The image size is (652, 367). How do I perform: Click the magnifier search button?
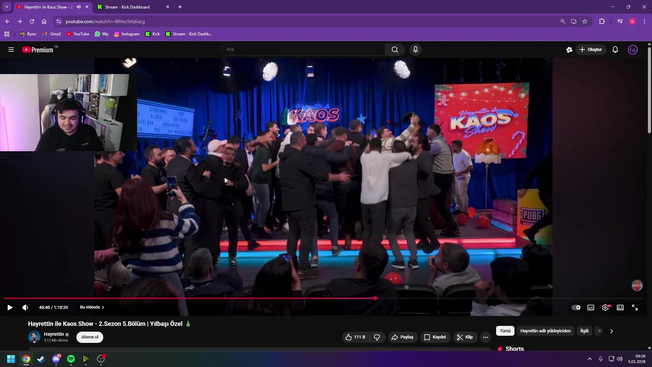(395, 49)
